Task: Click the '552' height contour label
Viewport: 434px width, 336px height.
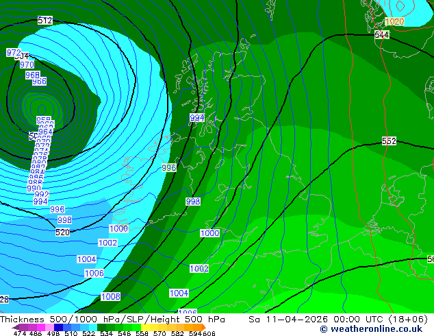Action: (x=389, y=141)
